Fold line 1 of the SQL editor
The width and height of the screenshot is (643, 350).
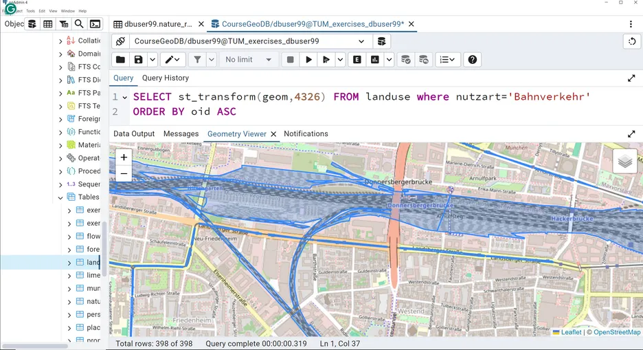124,97
